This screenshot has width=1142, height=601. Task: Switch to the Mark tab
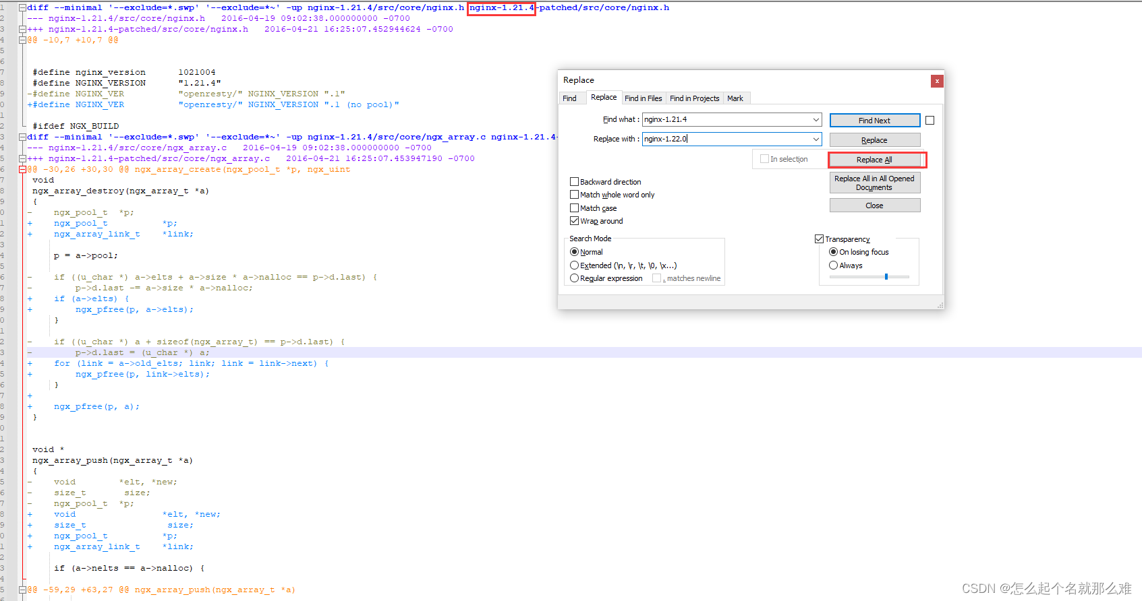[735, 98]
